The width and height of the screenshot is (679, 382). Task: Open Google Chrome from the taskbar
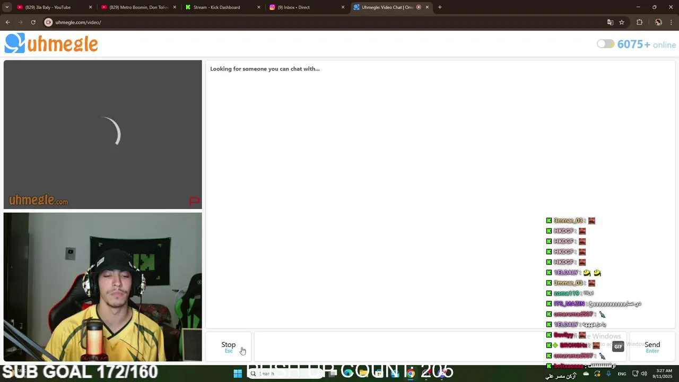410,374
